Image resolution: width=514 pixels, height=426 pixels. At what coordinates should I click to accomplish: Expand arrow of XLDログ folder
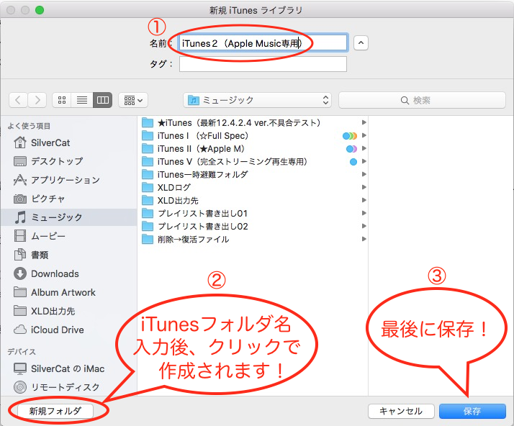364,187
